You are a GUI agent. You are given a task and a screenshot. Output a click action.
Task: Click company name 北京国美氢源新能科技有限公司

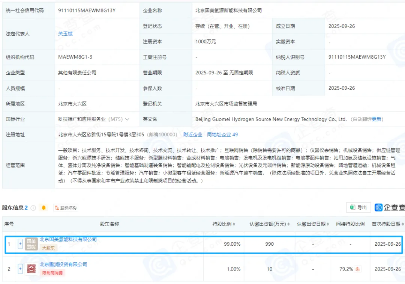tap(229, 11)
